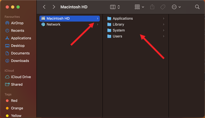Minimize the window with yellow button

13,7
